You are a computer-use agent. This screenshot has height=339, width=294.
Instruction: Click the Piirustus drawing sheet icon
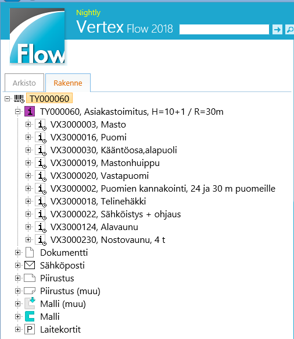30,278
